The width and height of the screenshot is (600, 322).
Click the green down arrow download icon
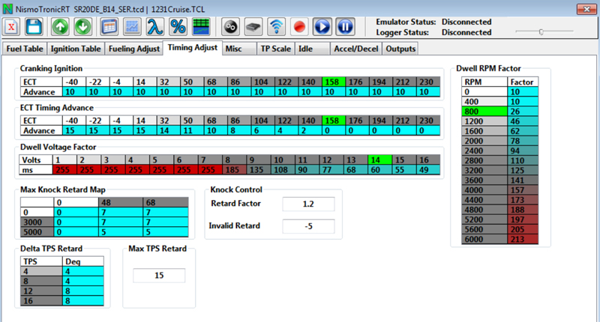[x=84, y=27]
